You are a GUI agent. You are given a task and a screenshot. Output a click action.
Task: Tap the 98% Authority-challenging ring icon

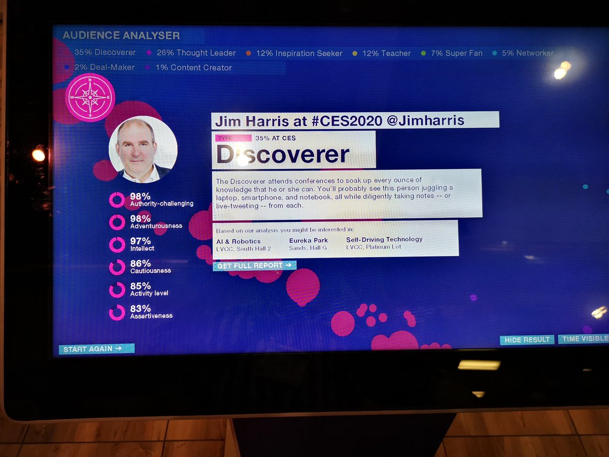pos(117,200)
